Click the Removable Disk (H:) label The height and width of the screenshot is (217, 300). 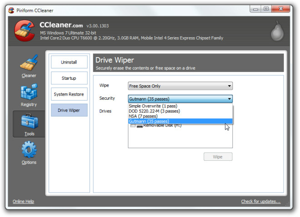click(162, 125)
